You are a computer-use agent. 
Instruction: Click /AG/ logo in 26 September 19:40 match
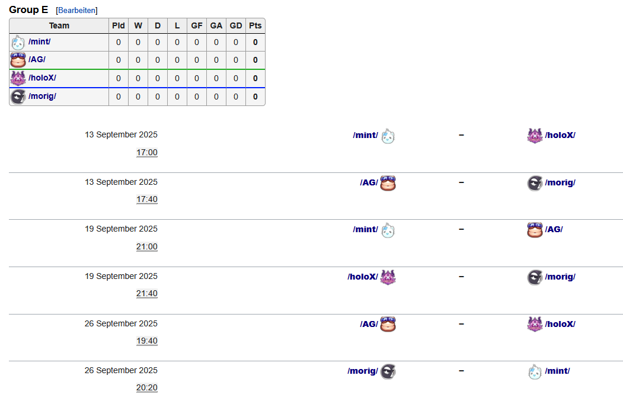coord(388,325)
